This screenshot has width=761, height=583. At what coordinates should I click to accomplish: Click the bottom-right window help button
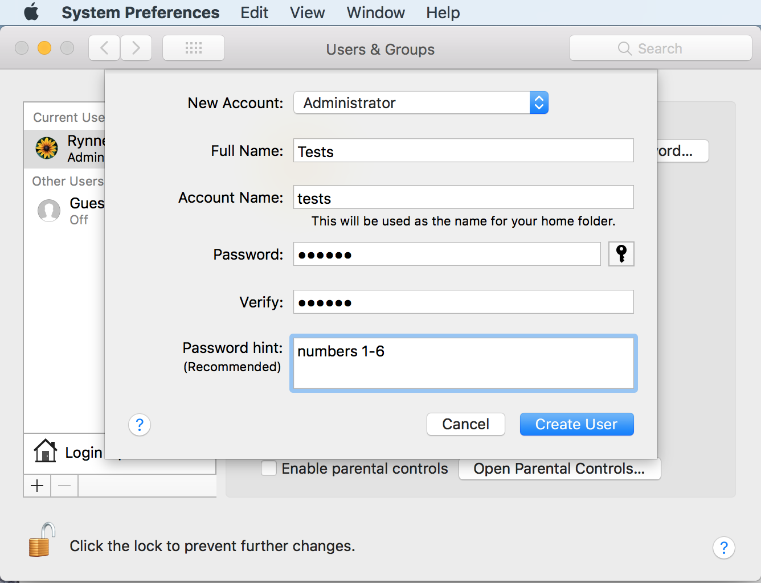point(723,548)
